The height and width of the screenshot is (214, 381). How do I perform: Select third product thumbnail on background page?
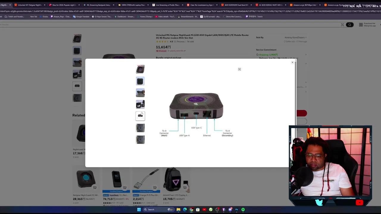click(x=77, y=62)
